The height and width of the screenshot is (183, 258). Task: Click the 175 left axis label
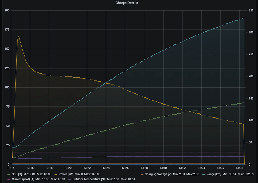[7, 30]
